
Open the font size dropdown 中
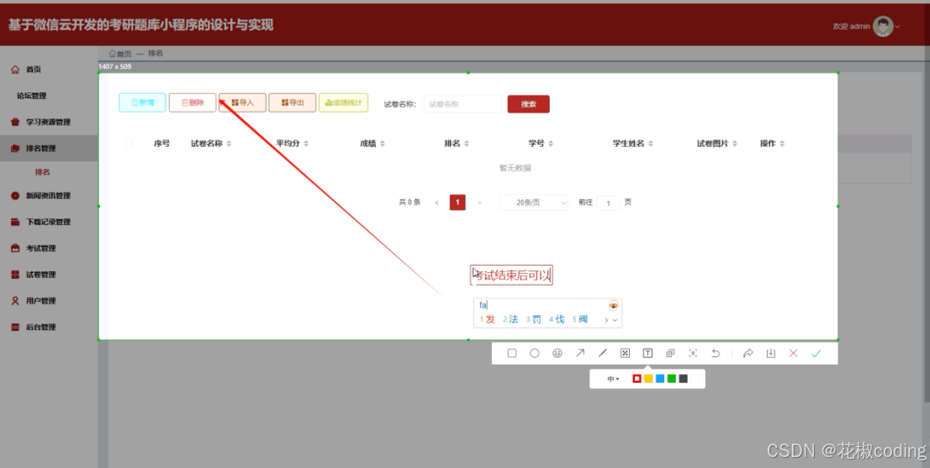click(x=613, y=379)
